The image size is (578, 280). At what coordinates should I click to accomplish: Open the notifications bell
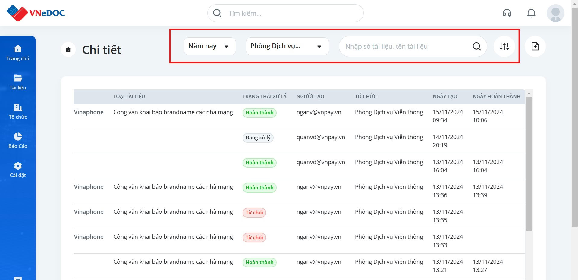531,13
